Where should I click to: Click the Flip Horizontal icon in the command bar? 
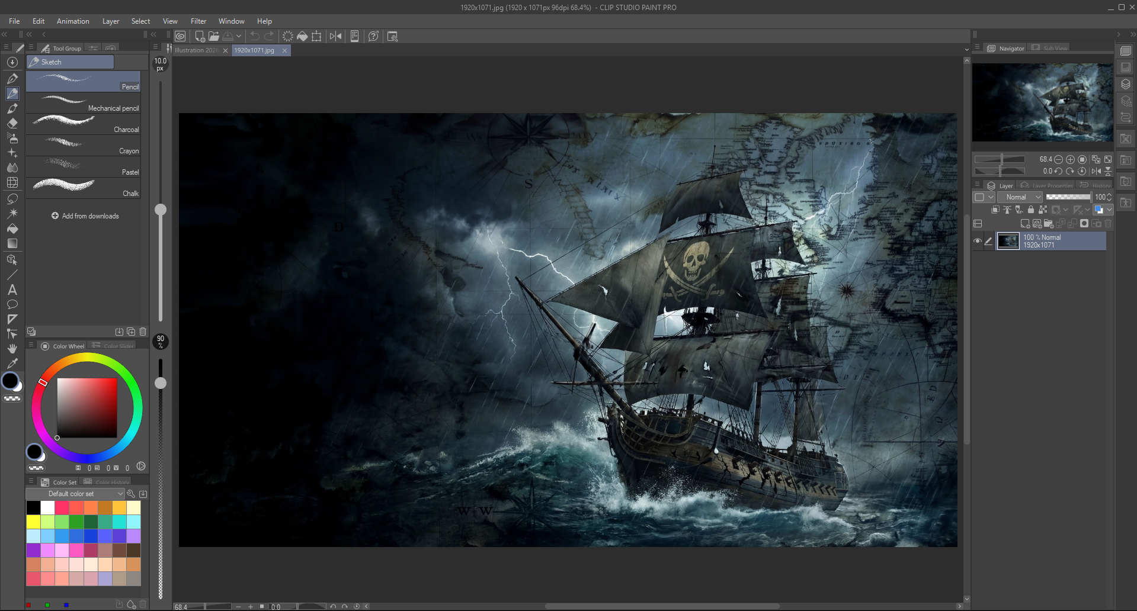point(335,36)
